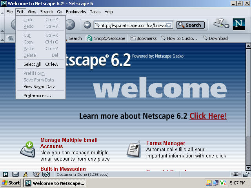The image size is (251, 188).
Task: Open Mail from status bar envelope icon
Action: [x=16, y=174]
